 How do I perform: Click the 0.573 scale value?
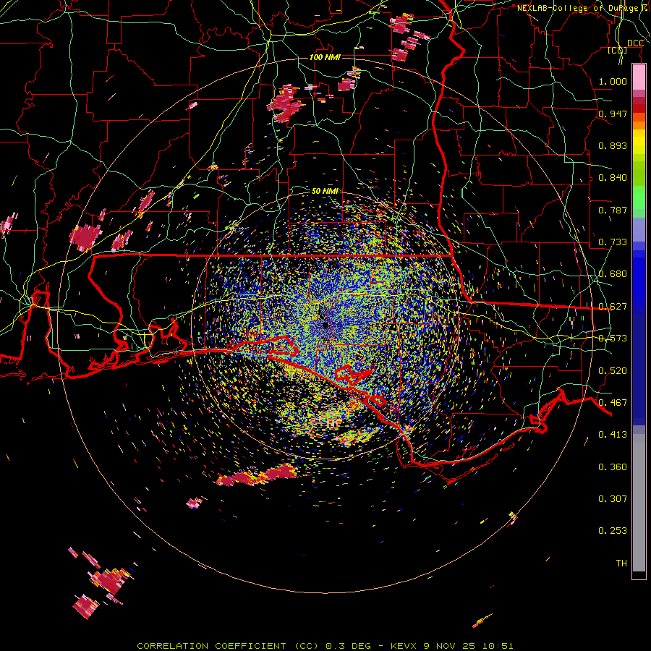(x=613, y=339)
